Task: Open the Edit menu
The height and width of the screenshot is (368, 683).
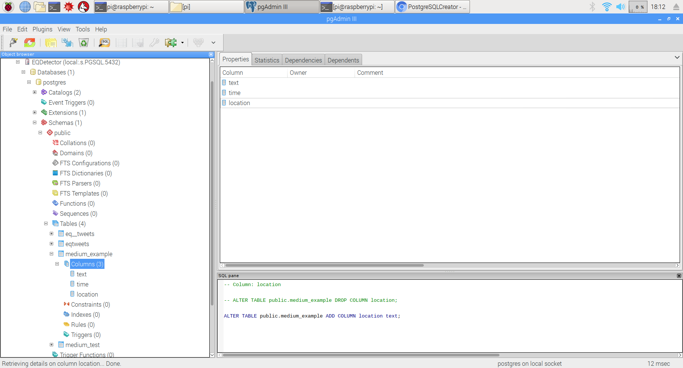Action: pyautogui.click(x=22, y=29)
